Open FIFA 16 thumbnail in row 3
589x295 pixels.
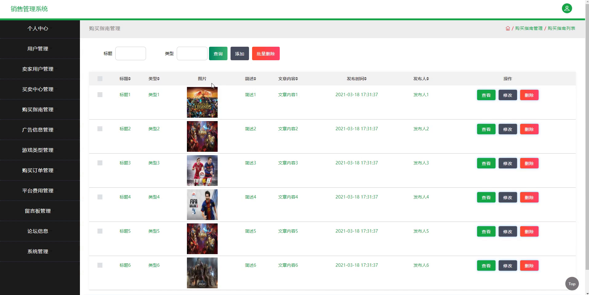[202, 171]
